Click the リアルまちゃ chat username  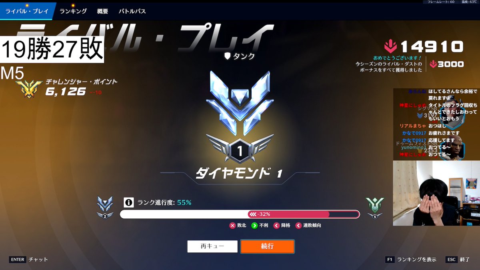412,126
